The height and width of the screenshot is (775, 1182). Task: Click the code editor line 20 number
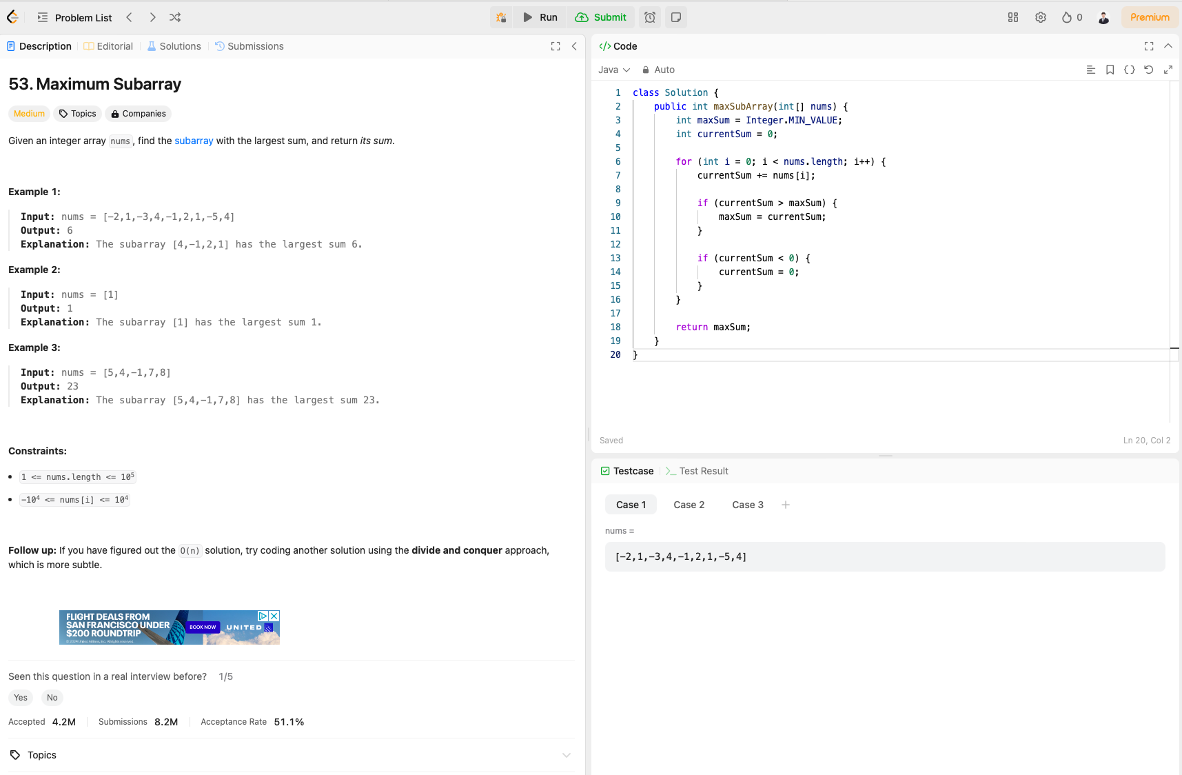[x=615, y=354]
